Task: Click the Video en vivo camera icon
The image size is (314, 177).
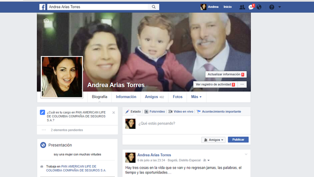Action: tap(170, 112)
